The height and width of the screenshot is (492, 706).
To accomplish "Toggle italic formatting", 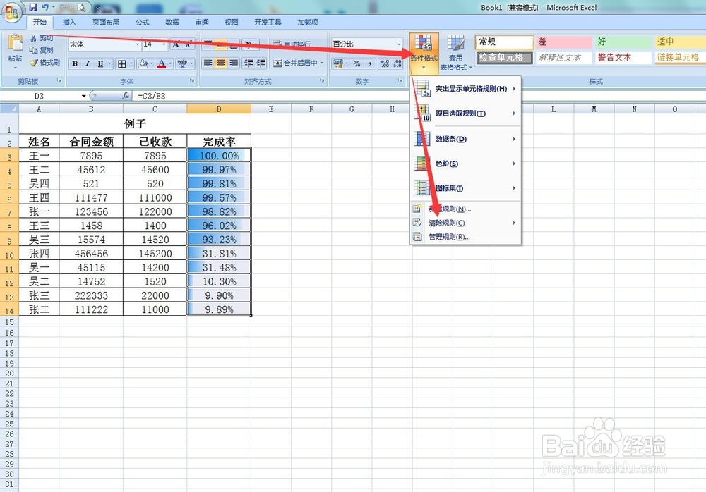I will (87, 63).
